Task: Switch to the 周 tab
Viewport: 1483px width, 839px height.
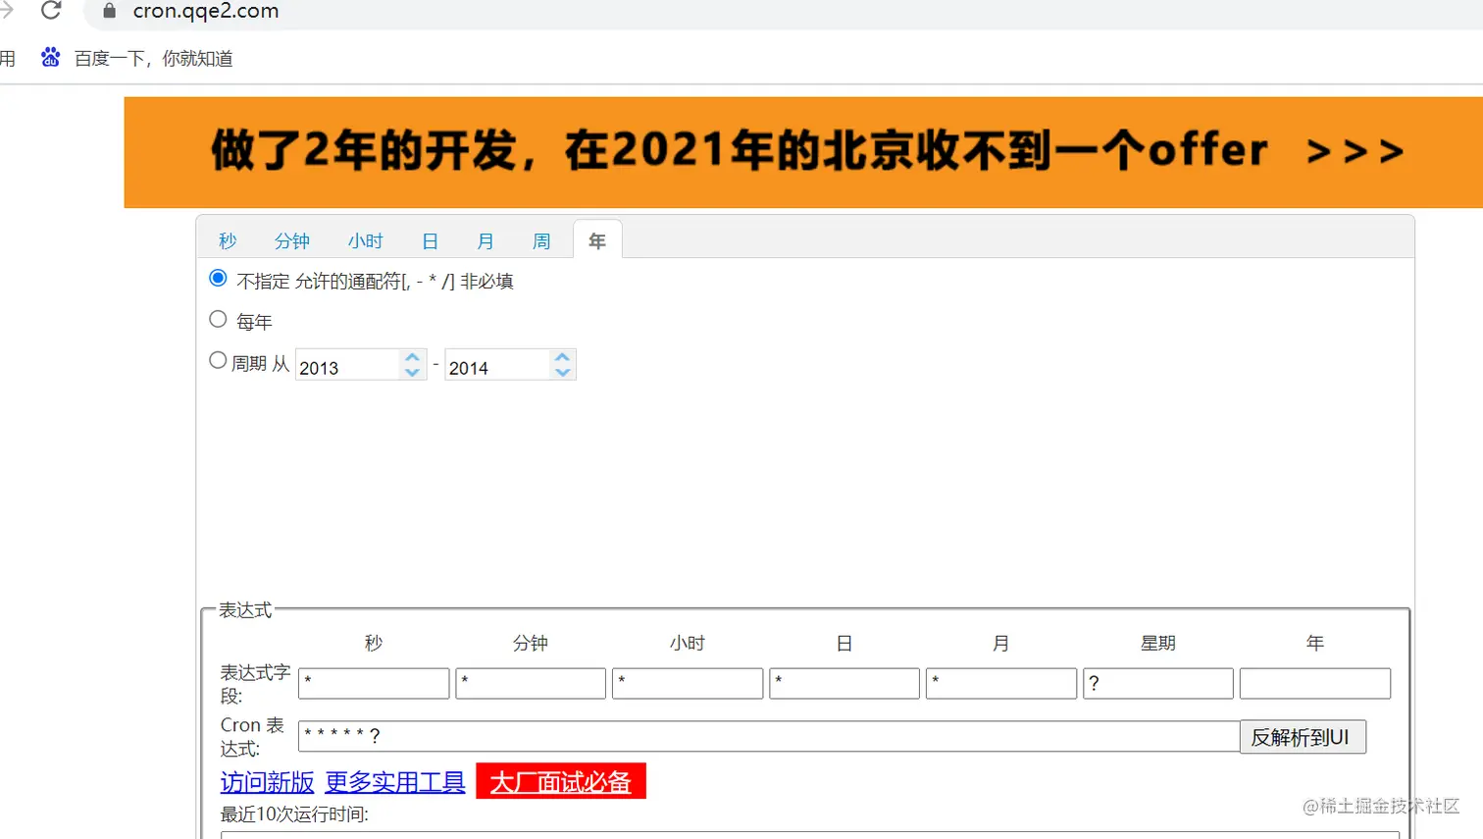Action: click(541, 241)
